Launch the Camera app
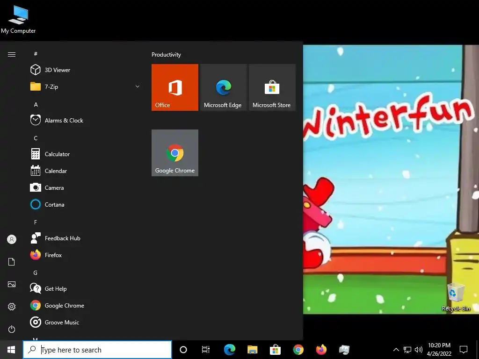Screen dimensions: 479x359 (86, 188)
